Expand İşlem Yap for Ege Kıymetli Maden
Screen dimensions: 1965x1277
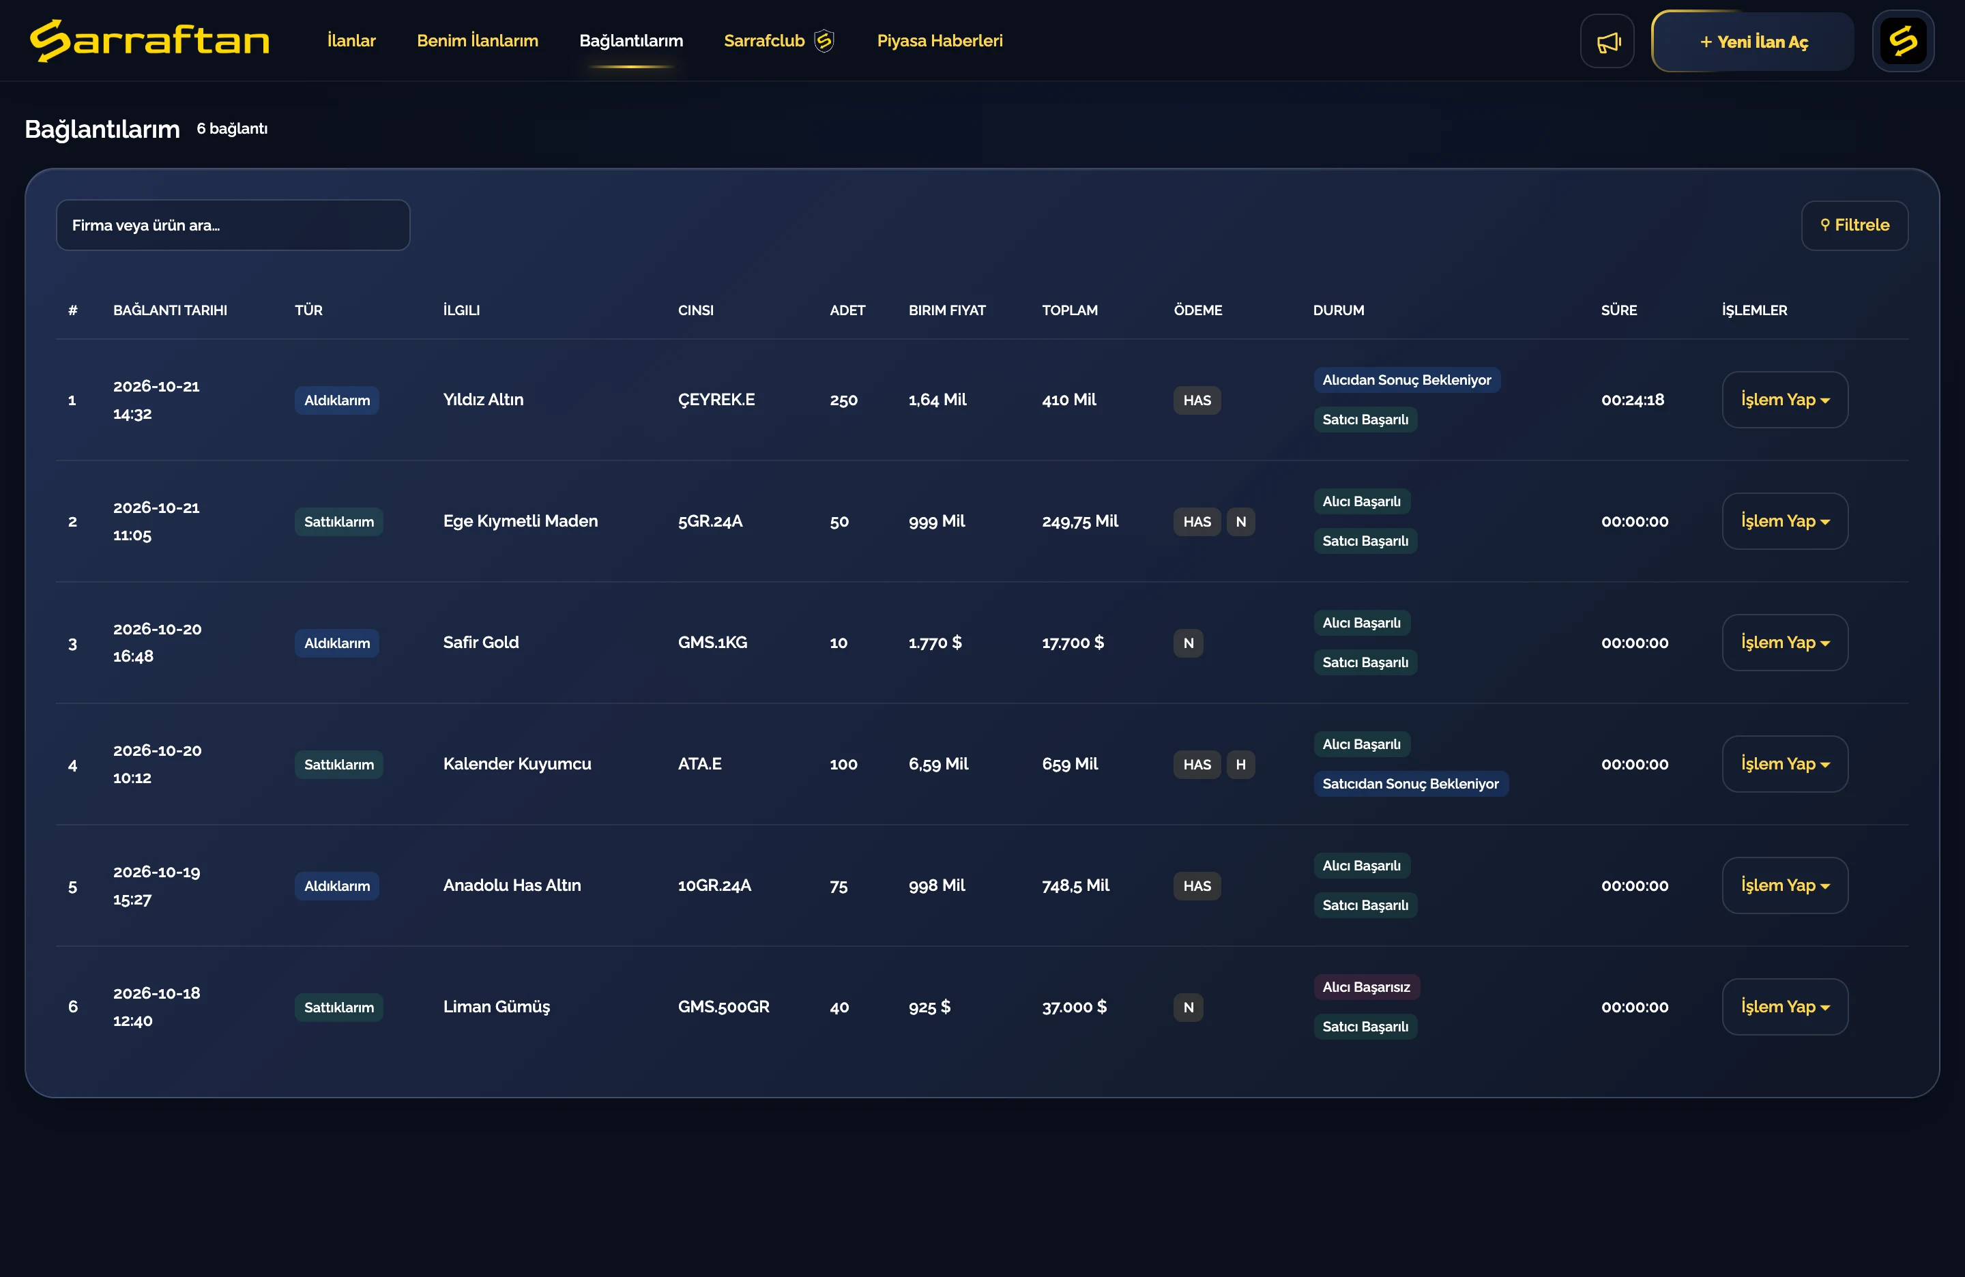point(1784,521)
